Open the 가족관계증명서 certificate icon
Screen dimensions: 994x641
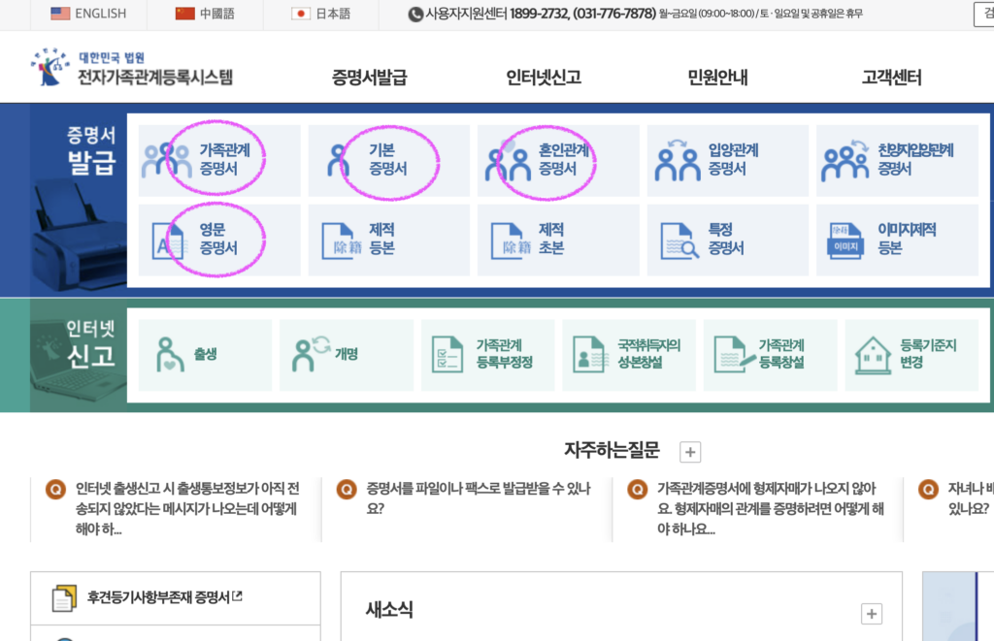point(218,160)
